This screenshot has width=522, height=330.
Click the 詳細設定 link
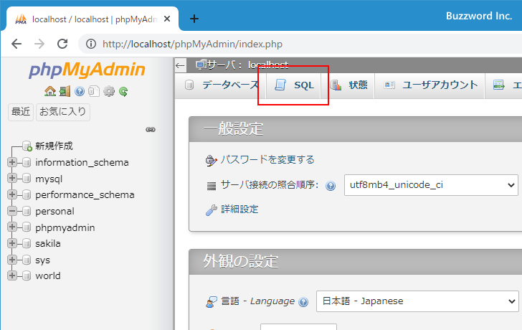(x=239, y=209)
